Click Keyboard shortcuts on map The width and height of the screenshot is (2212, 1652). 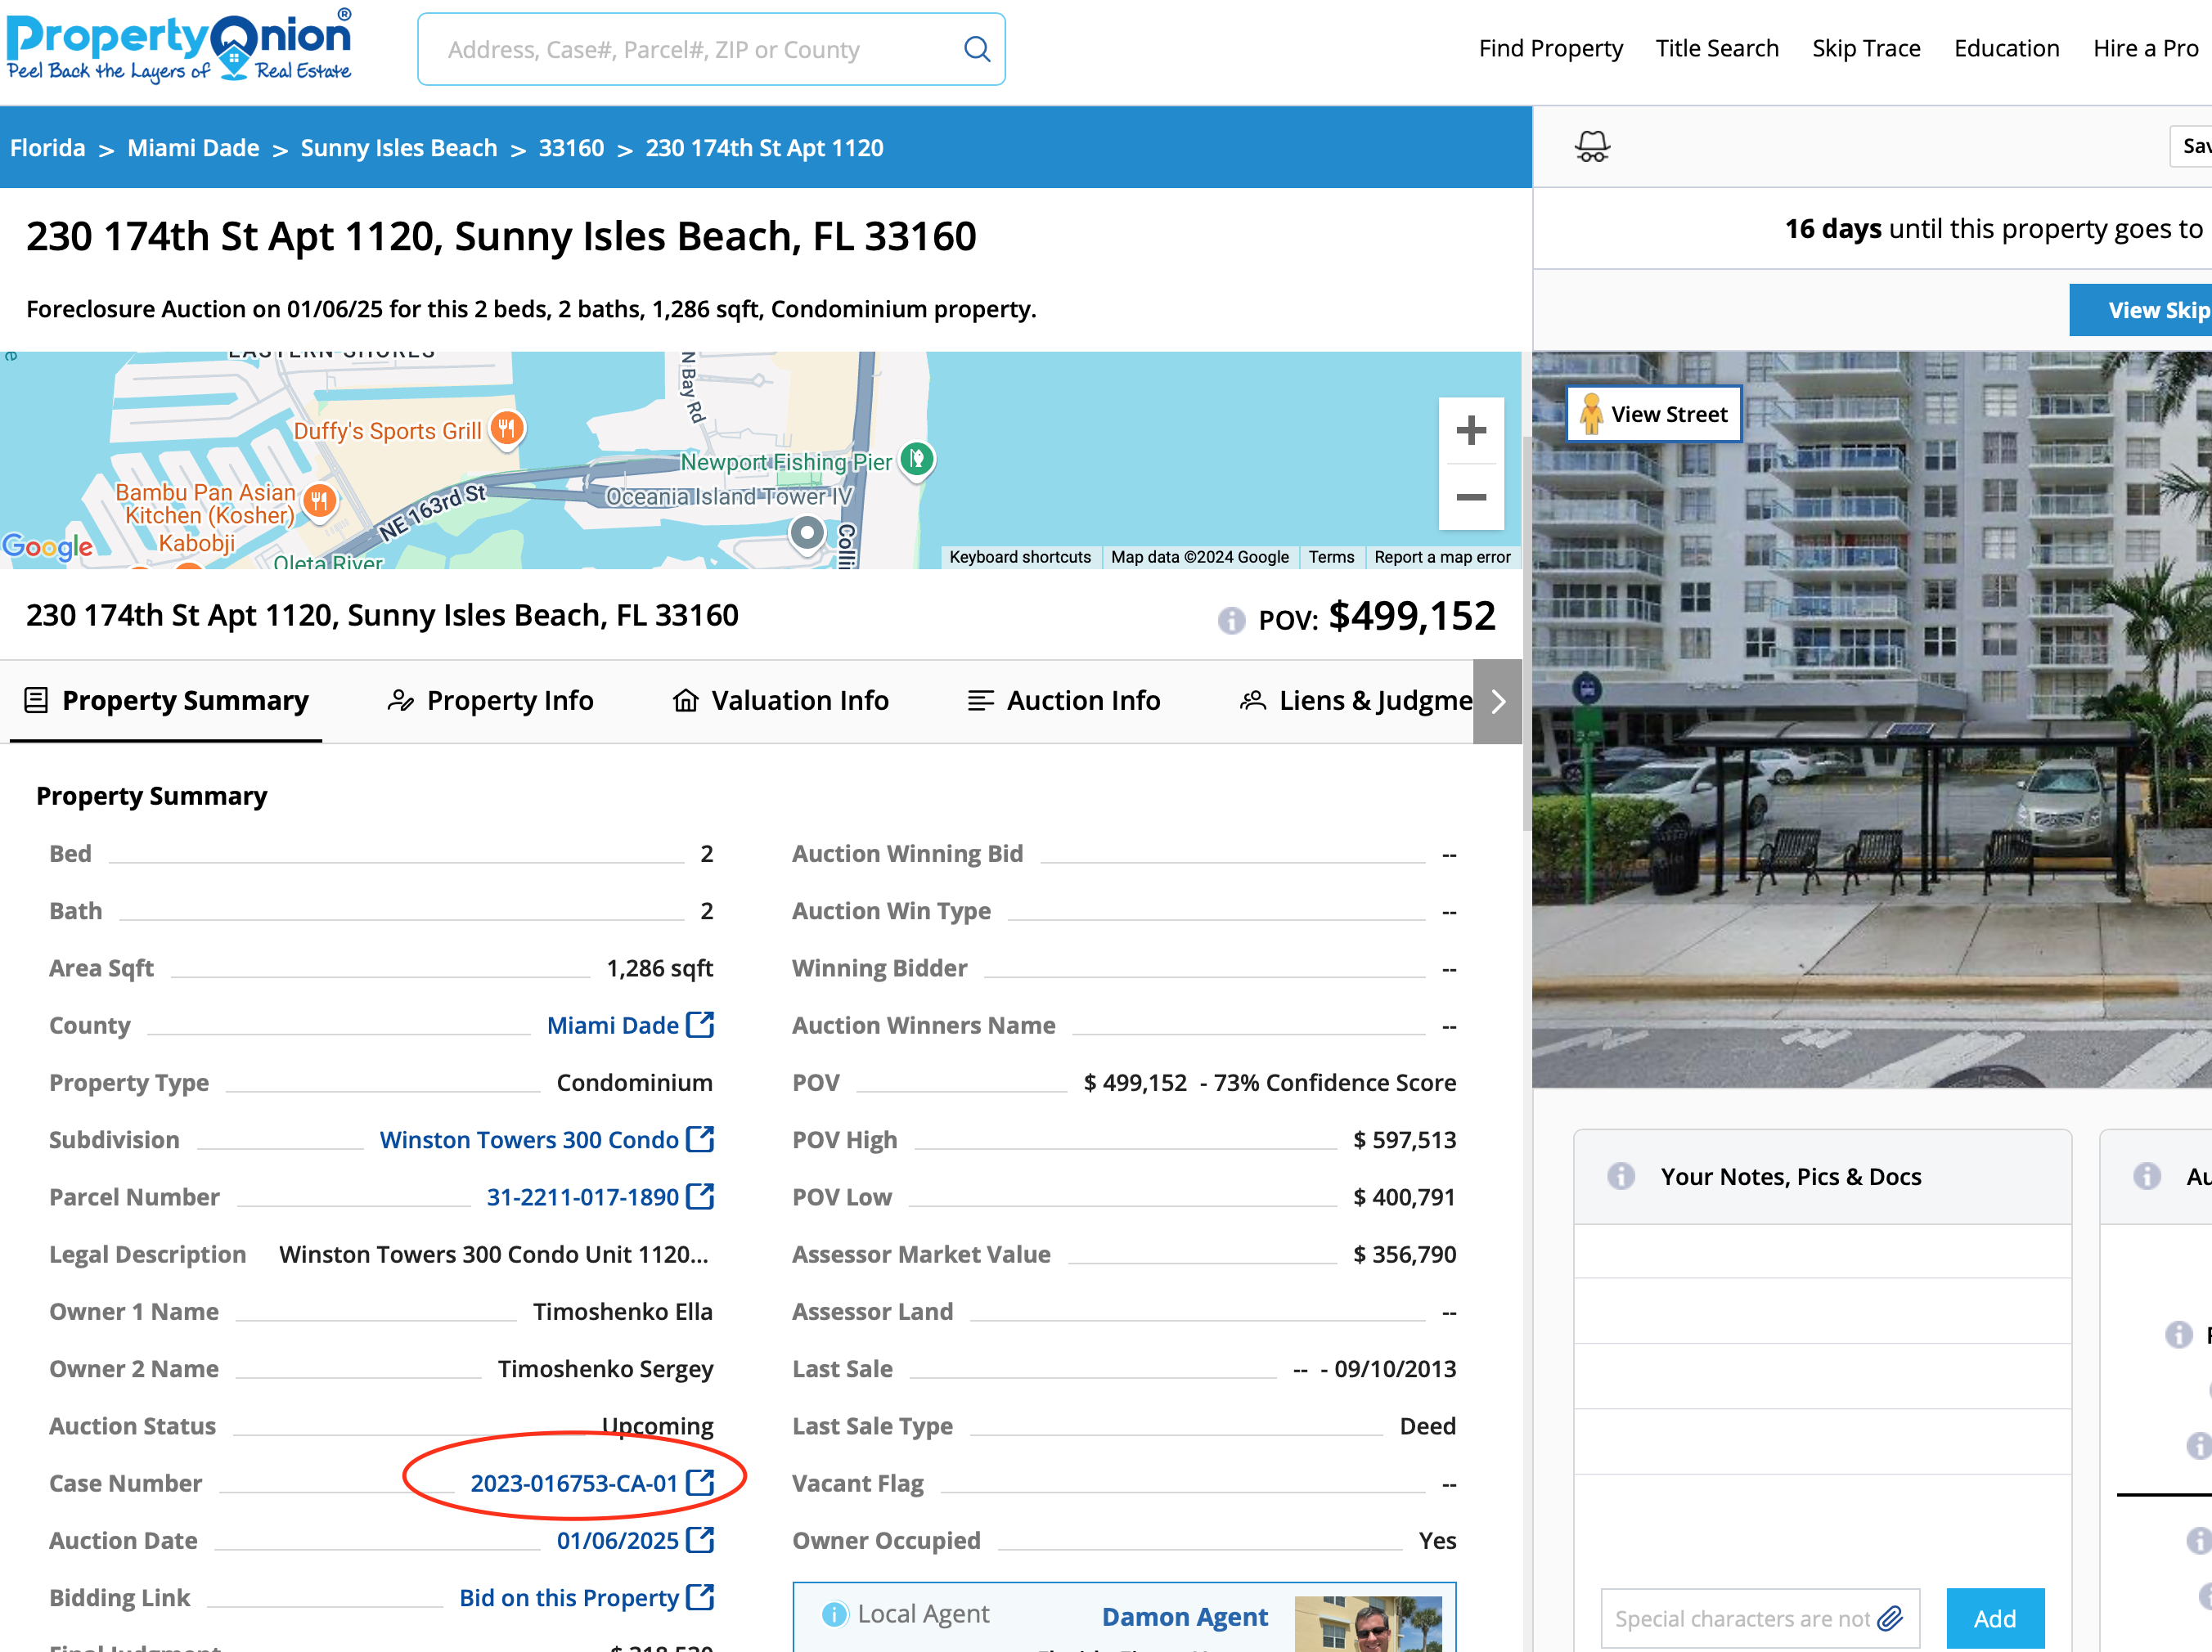point(1020,557)
